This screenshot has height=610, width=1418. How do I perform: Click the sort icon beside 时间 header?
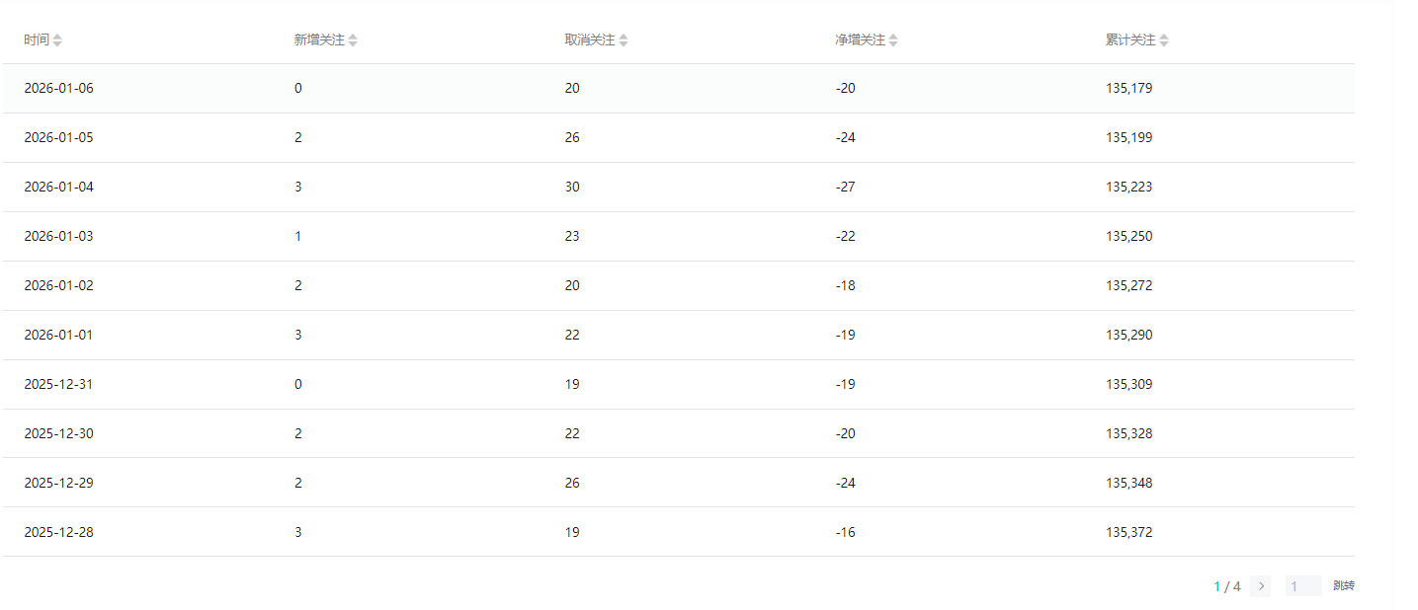(x=57, y=40)
